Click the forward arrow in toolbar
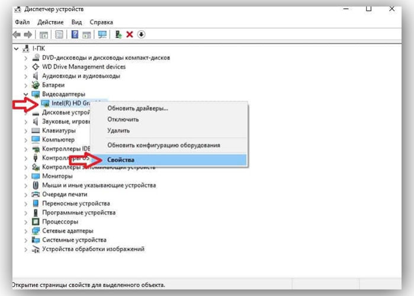The width and height of the screenshot is (414, 296). pyautogui.click(x=28, y=34)
